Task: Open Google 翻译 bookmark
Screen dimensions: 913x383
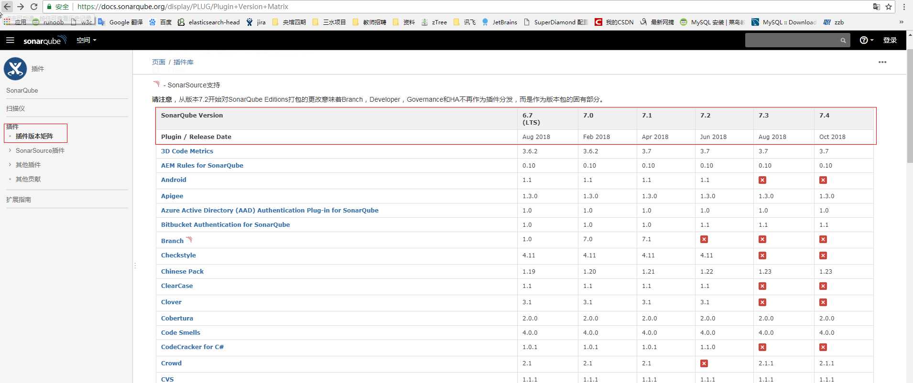Action: click(x=120, y=22)
